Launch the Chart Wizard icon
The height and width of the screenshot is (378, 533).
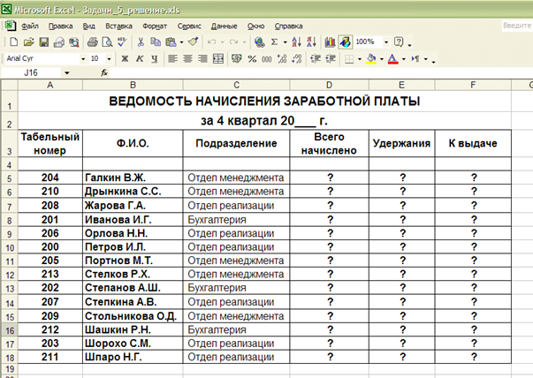[x=330, y=42]
